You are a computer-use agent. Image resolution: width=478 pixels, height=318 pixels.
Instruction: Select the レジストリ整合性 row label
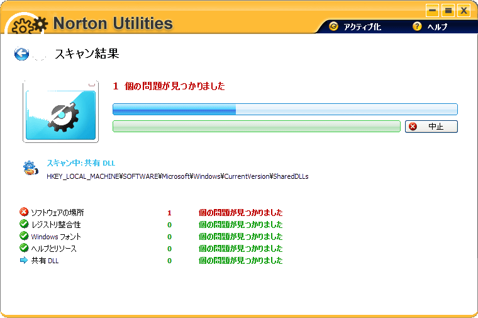[x=56, y=225]
